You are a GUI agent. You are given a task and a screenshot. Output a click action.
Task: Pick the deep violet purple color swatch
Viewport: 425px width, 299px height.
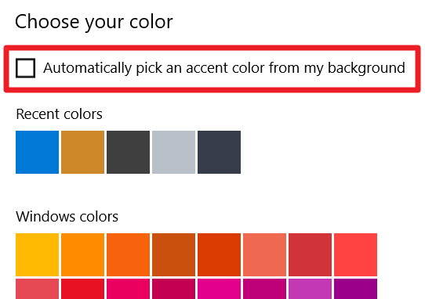coord(356,289)
